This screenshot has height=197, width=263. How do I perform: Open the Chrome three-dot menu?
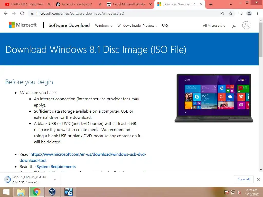click(257, 13)
